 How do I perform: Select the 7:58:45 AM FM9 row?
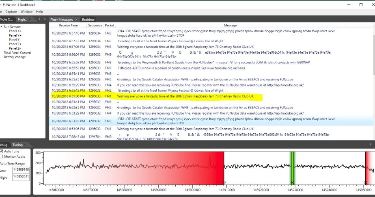click(211, 136)
